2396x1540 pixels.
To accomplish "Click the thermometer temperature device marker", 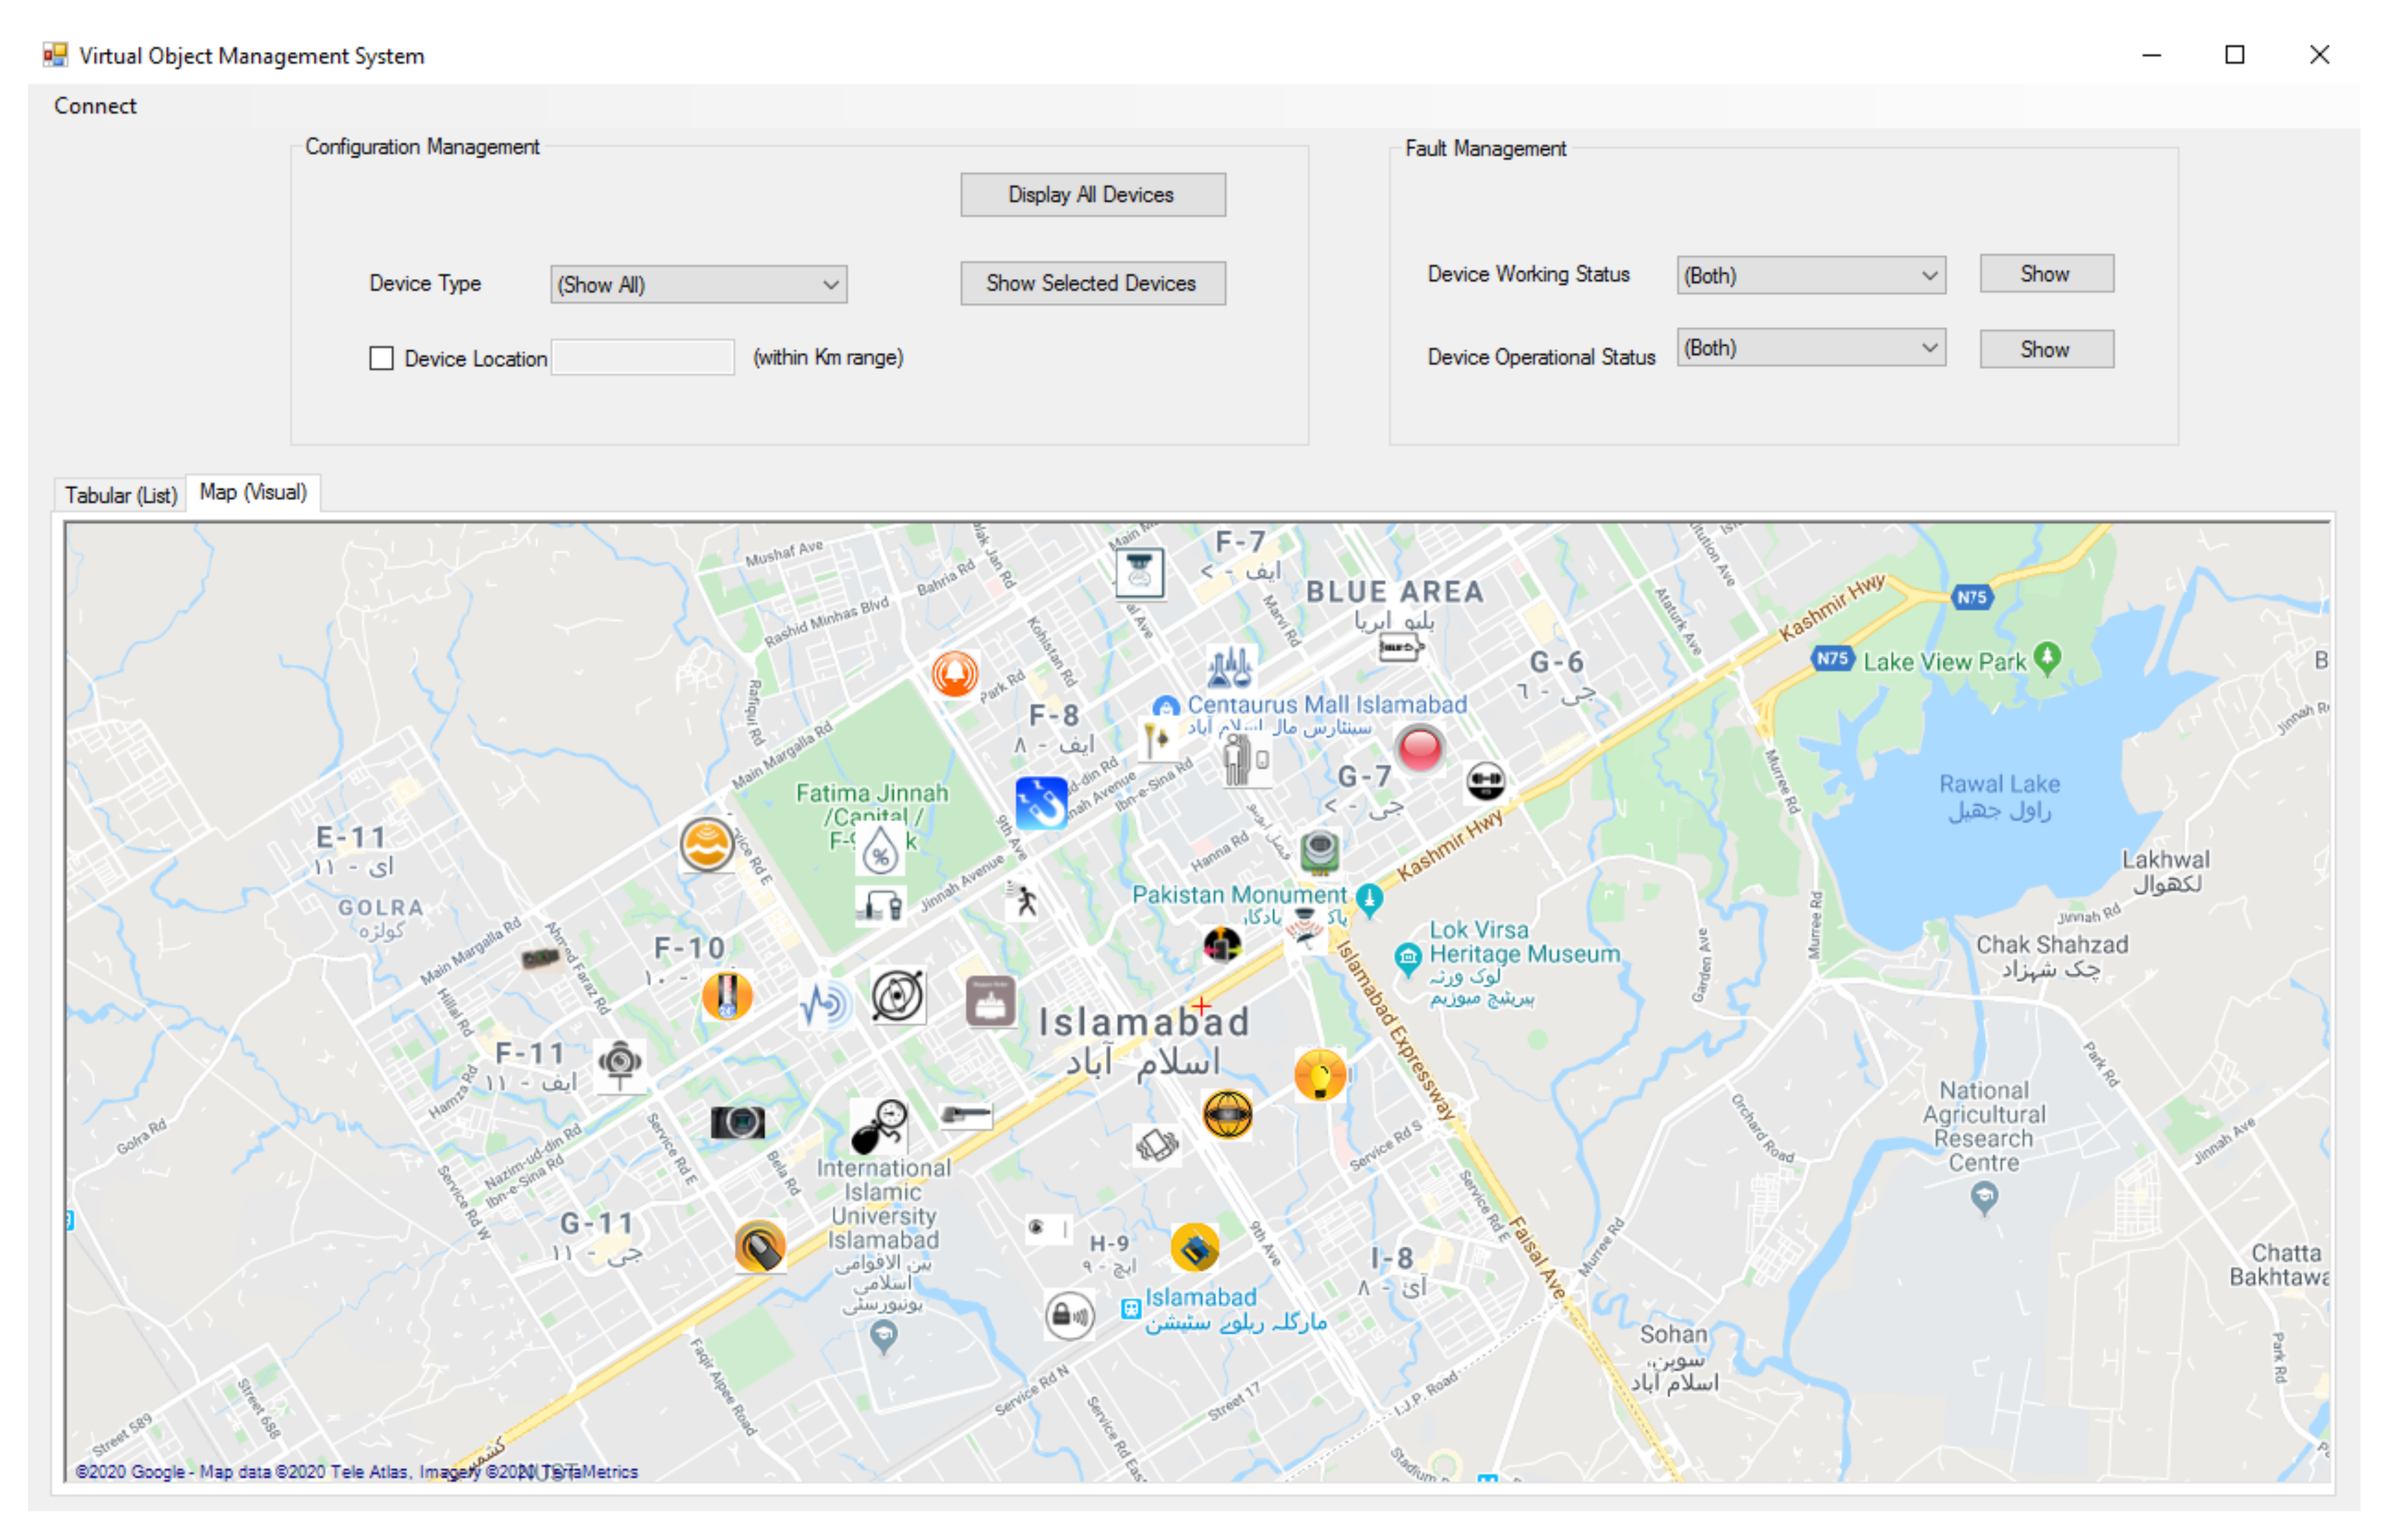I will pyautogui.click(x=727, y=996).
